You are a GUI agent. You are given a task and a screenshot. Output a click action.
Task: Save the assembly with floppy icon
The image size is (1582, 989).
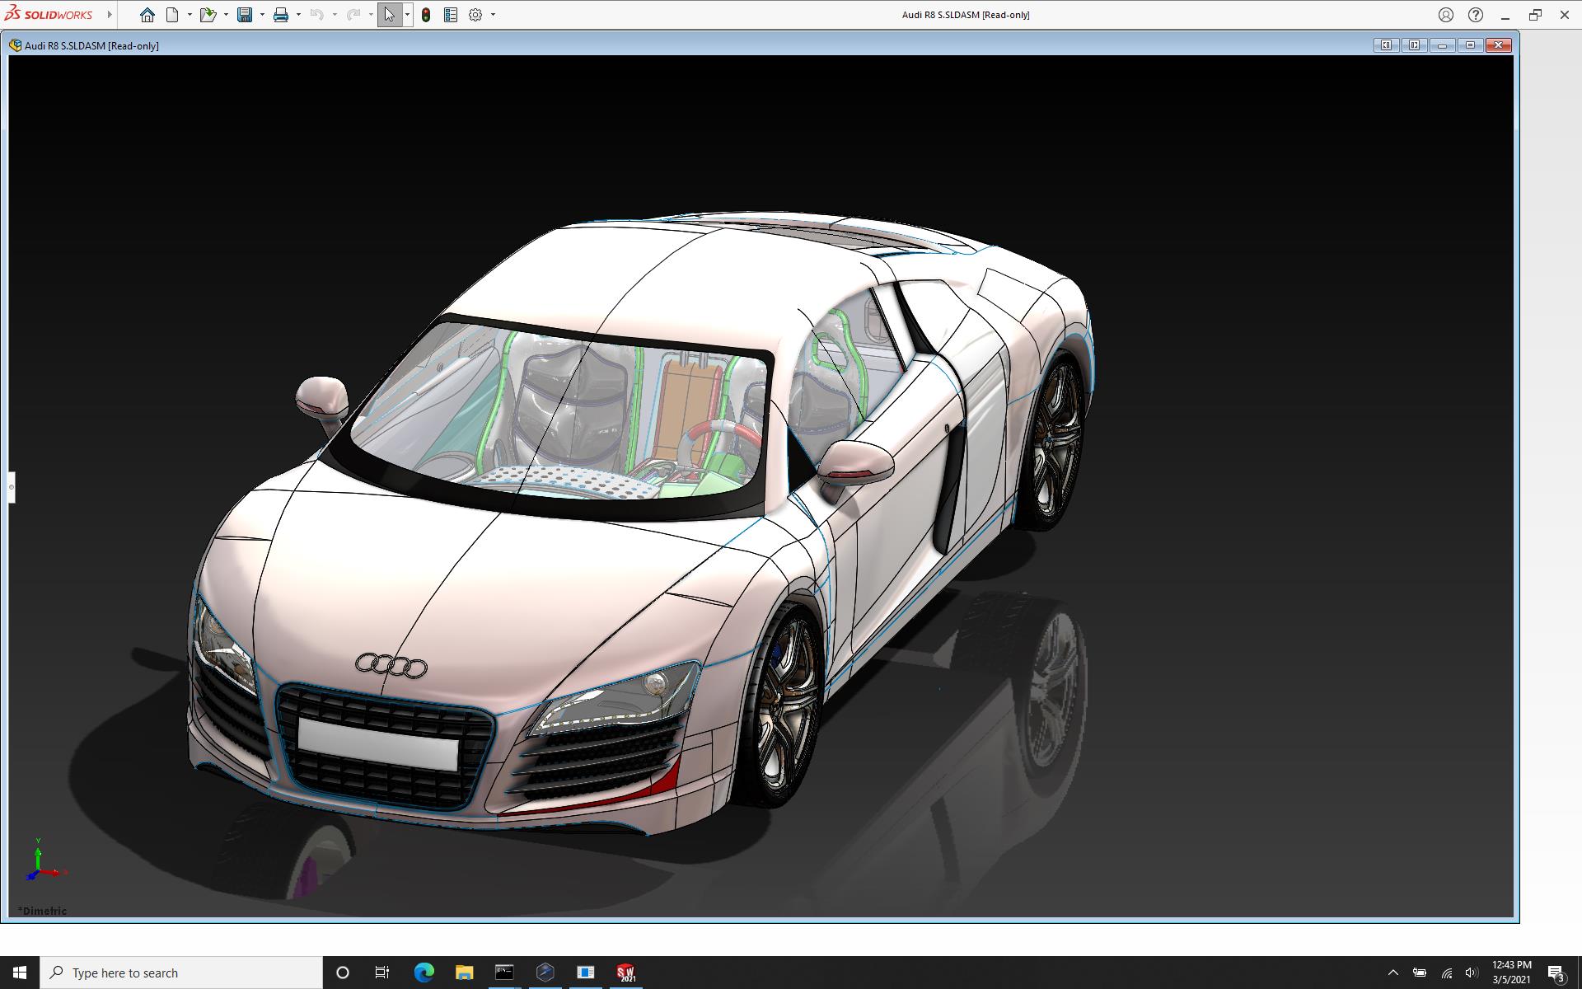[x=245, y=15]
